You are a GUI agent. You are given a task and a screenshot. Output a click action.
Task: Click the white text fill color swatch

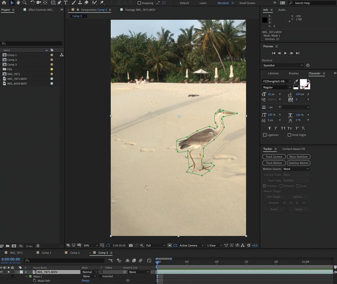click(303, 82)
